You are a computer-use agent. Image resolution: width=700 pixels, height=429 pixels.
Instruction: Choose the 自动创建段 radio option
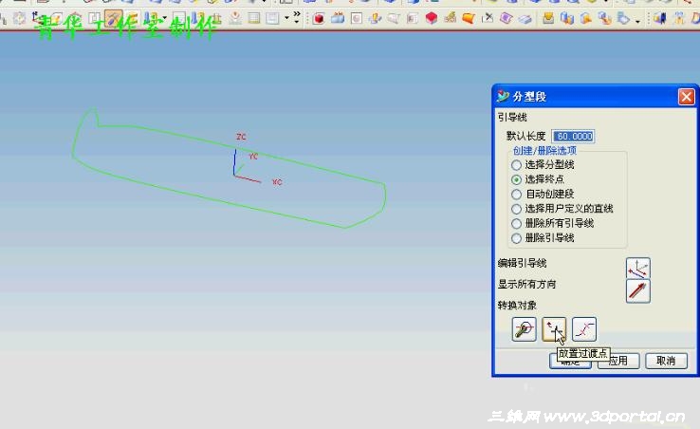pyautogui.click(x=517, y=195)
